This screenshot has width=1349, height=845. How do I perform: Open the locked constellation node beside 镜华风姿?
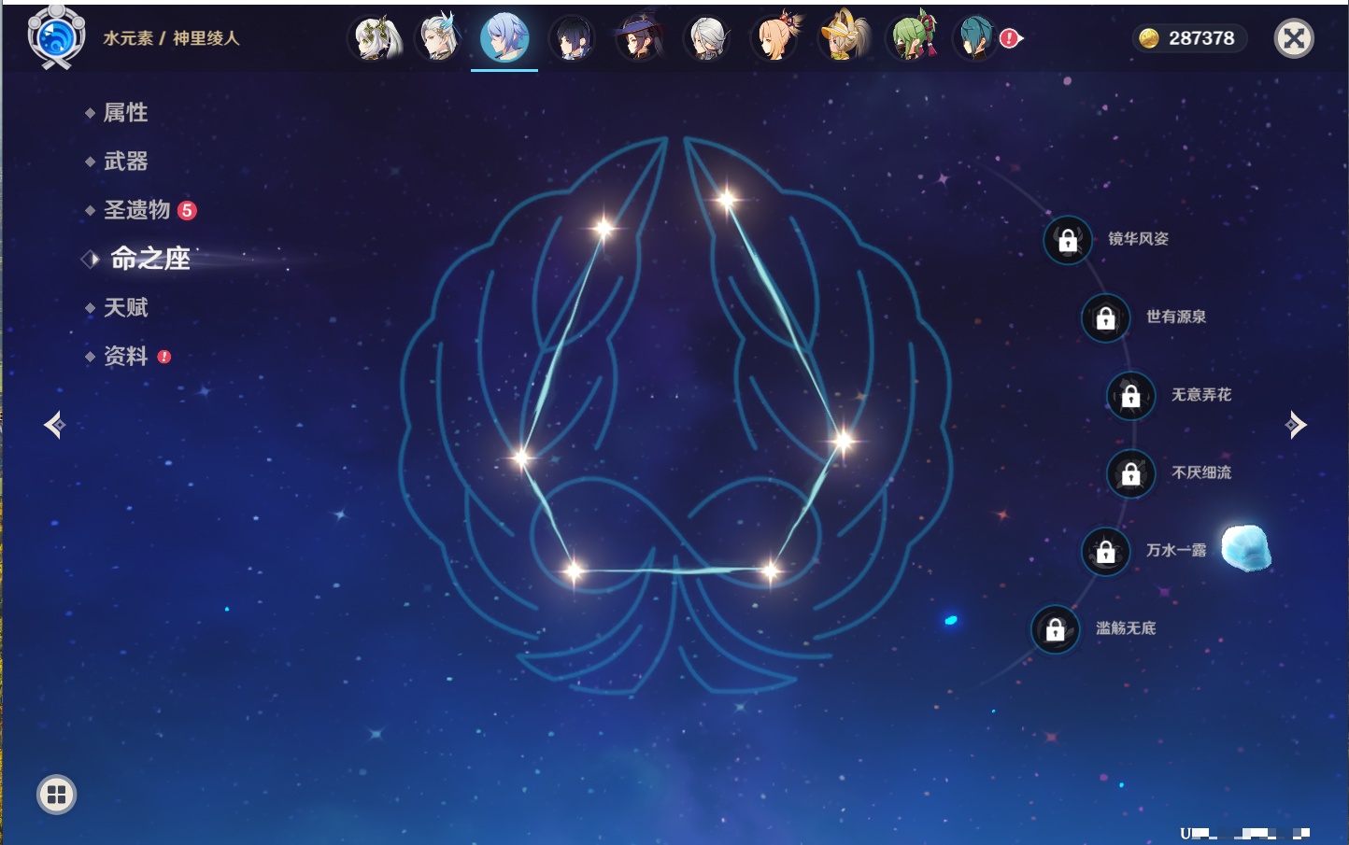pyautogui.click(x=1068, y=240)
